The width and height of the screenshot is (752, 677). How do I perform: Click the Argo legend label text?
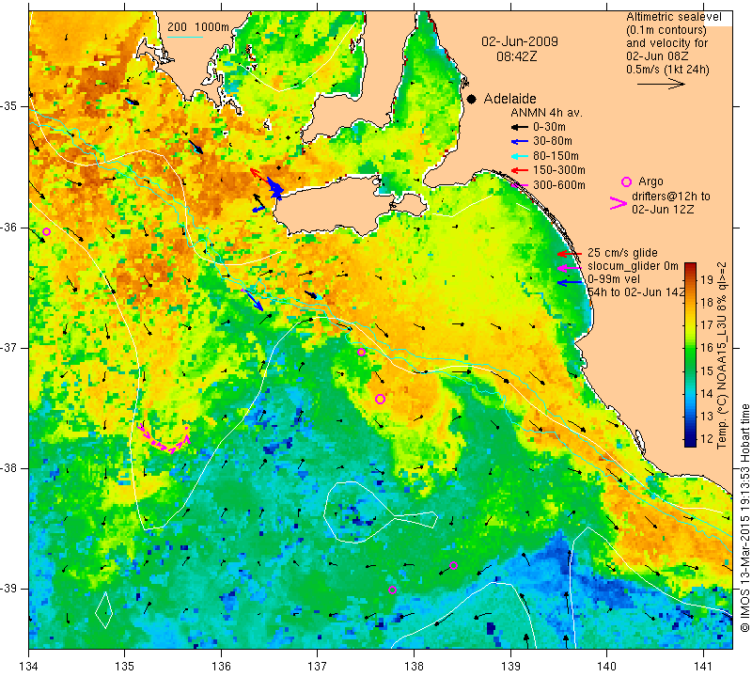(650, 181)
